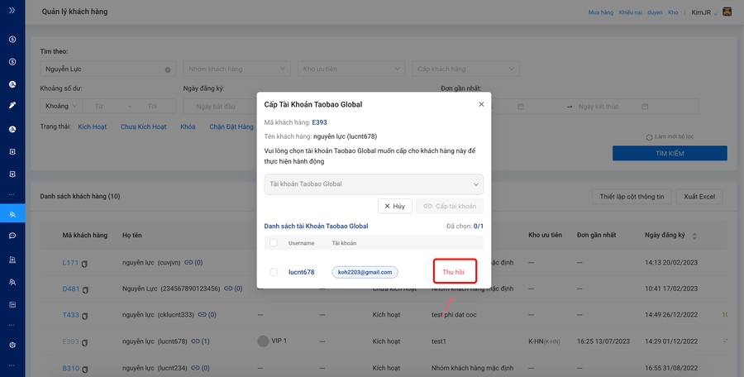The image size is (744, 377).
Task: Click the copy icon next to customer code L171
Action: pyautogui.click(x=84, y=263)
